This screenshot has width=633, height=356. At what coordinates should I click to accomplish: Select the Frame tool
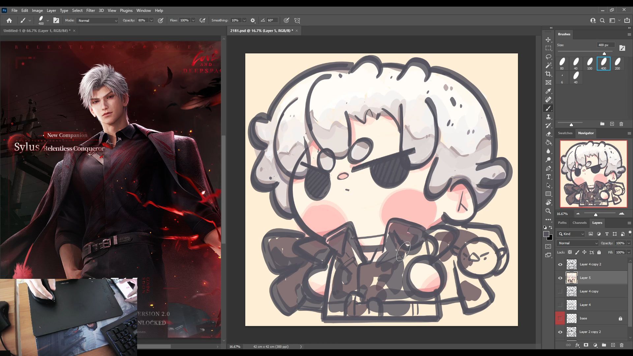pos(548,82)
